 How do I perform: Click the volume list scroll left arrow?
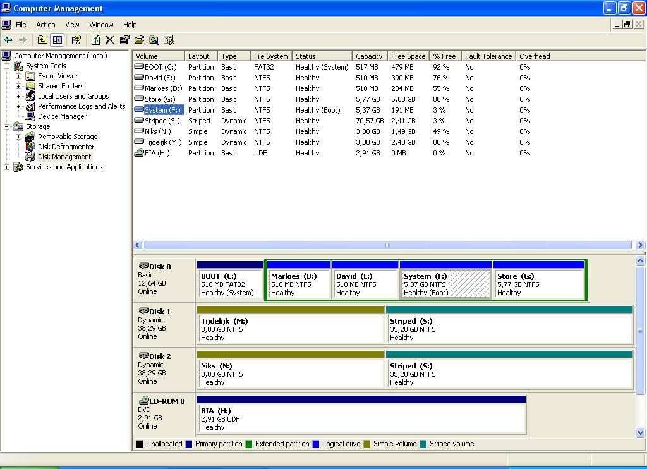coord(138,245)
